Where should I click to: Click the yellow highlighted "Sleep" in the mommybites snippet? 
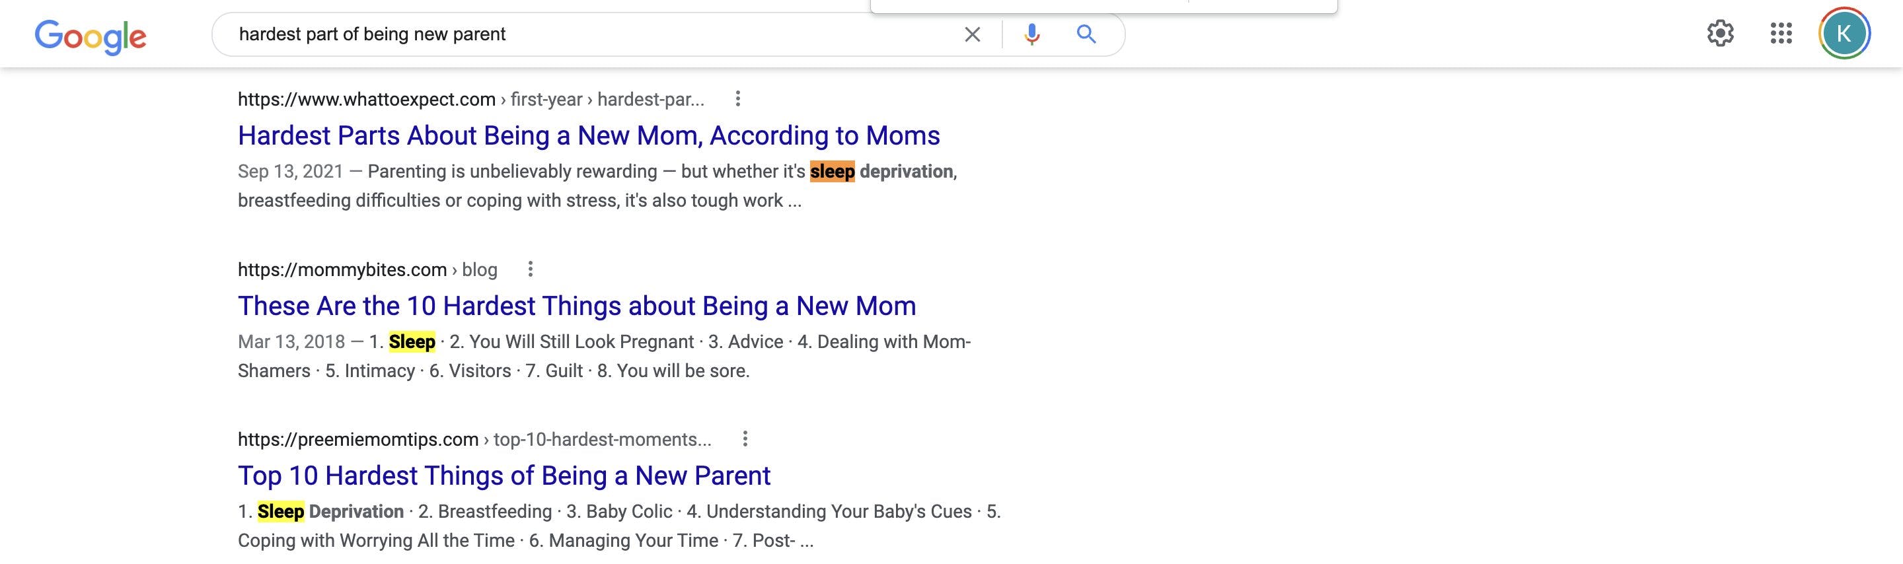(x=412, y=342)
